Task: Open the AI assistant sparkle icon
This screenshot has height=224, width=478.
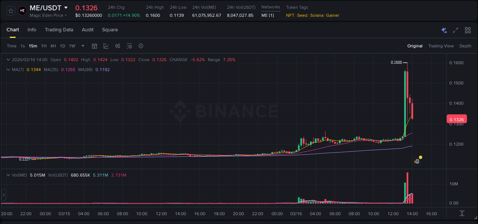Action: 444,30
